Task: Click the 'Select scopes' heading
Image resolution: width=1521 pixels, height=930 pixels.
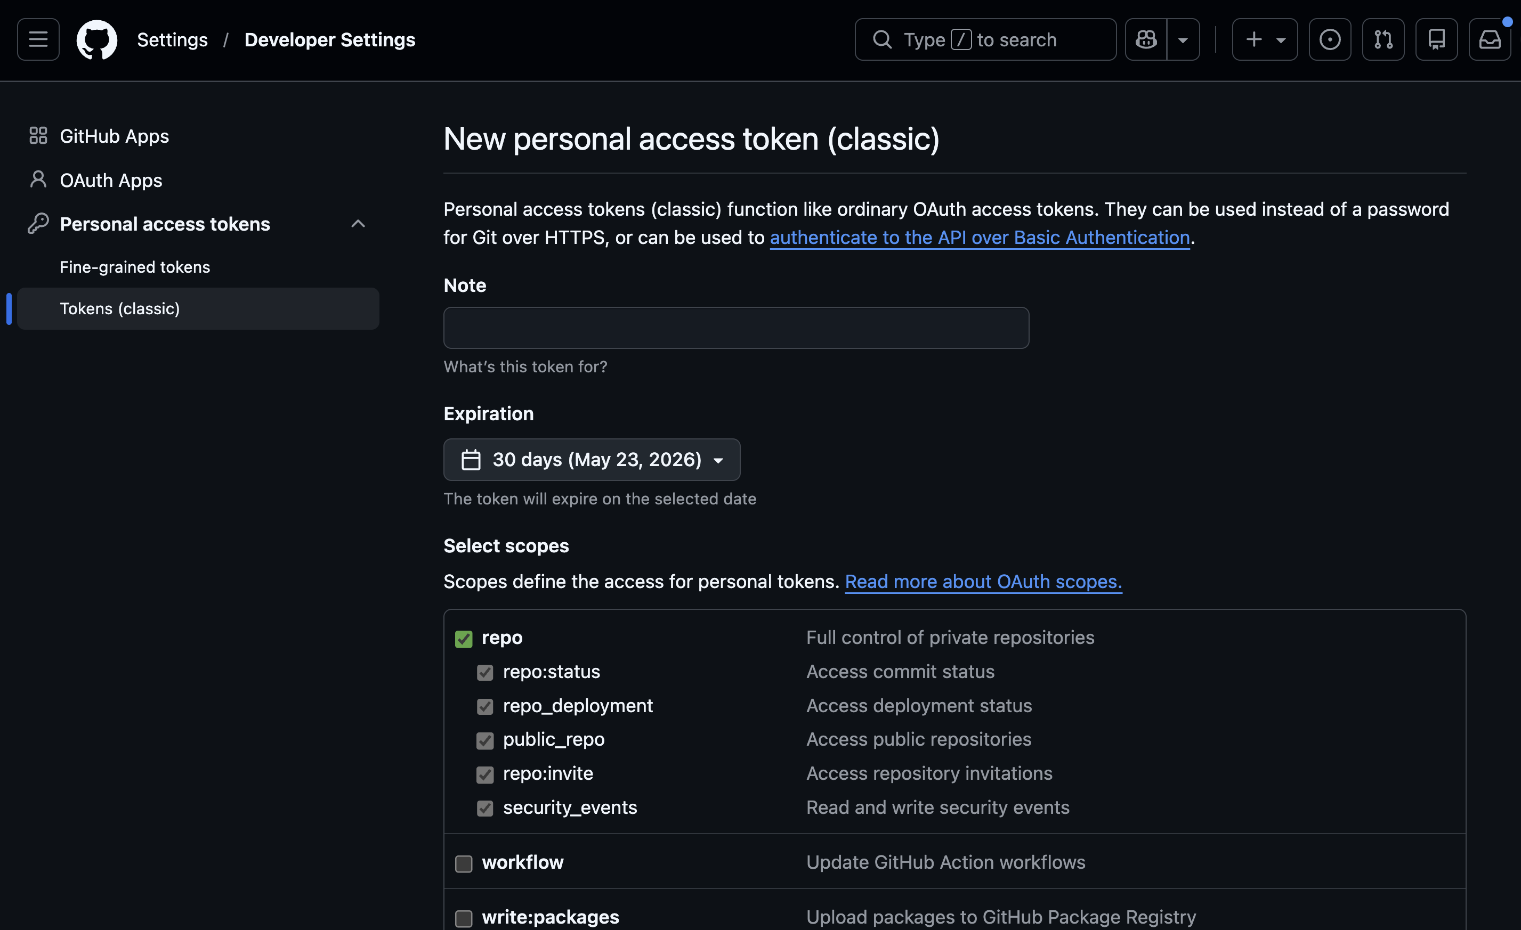Action: pos(506,545)
